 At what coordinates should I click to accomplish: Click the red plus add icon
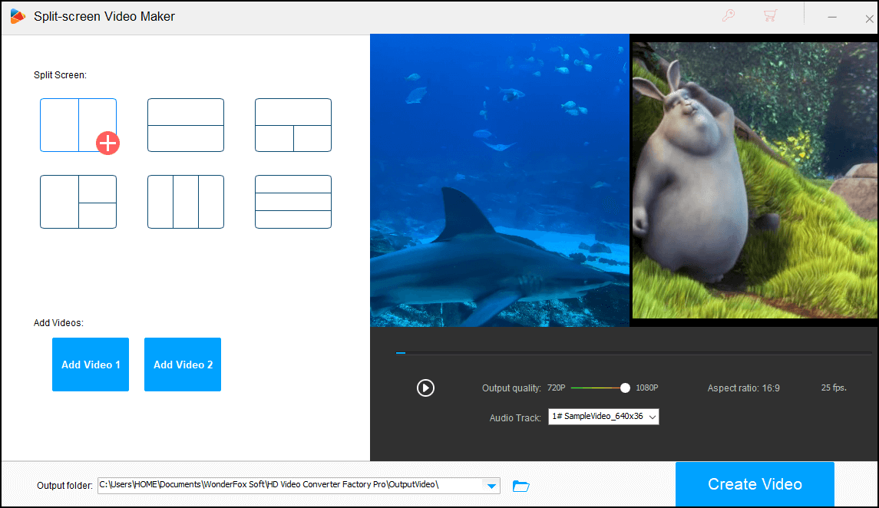point(107,143)
